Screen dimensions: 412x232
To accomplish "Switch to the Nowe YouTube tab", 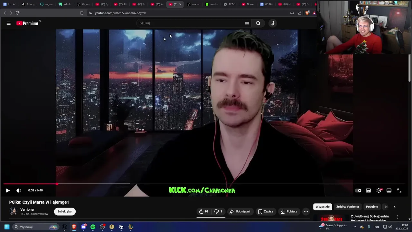I will pos(248,4).
